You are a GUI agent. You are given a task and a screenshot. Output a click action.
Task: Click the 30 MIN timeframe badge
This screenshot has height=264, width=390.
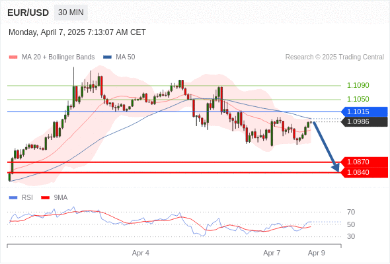pyautogui.click(x=71, y=13)
